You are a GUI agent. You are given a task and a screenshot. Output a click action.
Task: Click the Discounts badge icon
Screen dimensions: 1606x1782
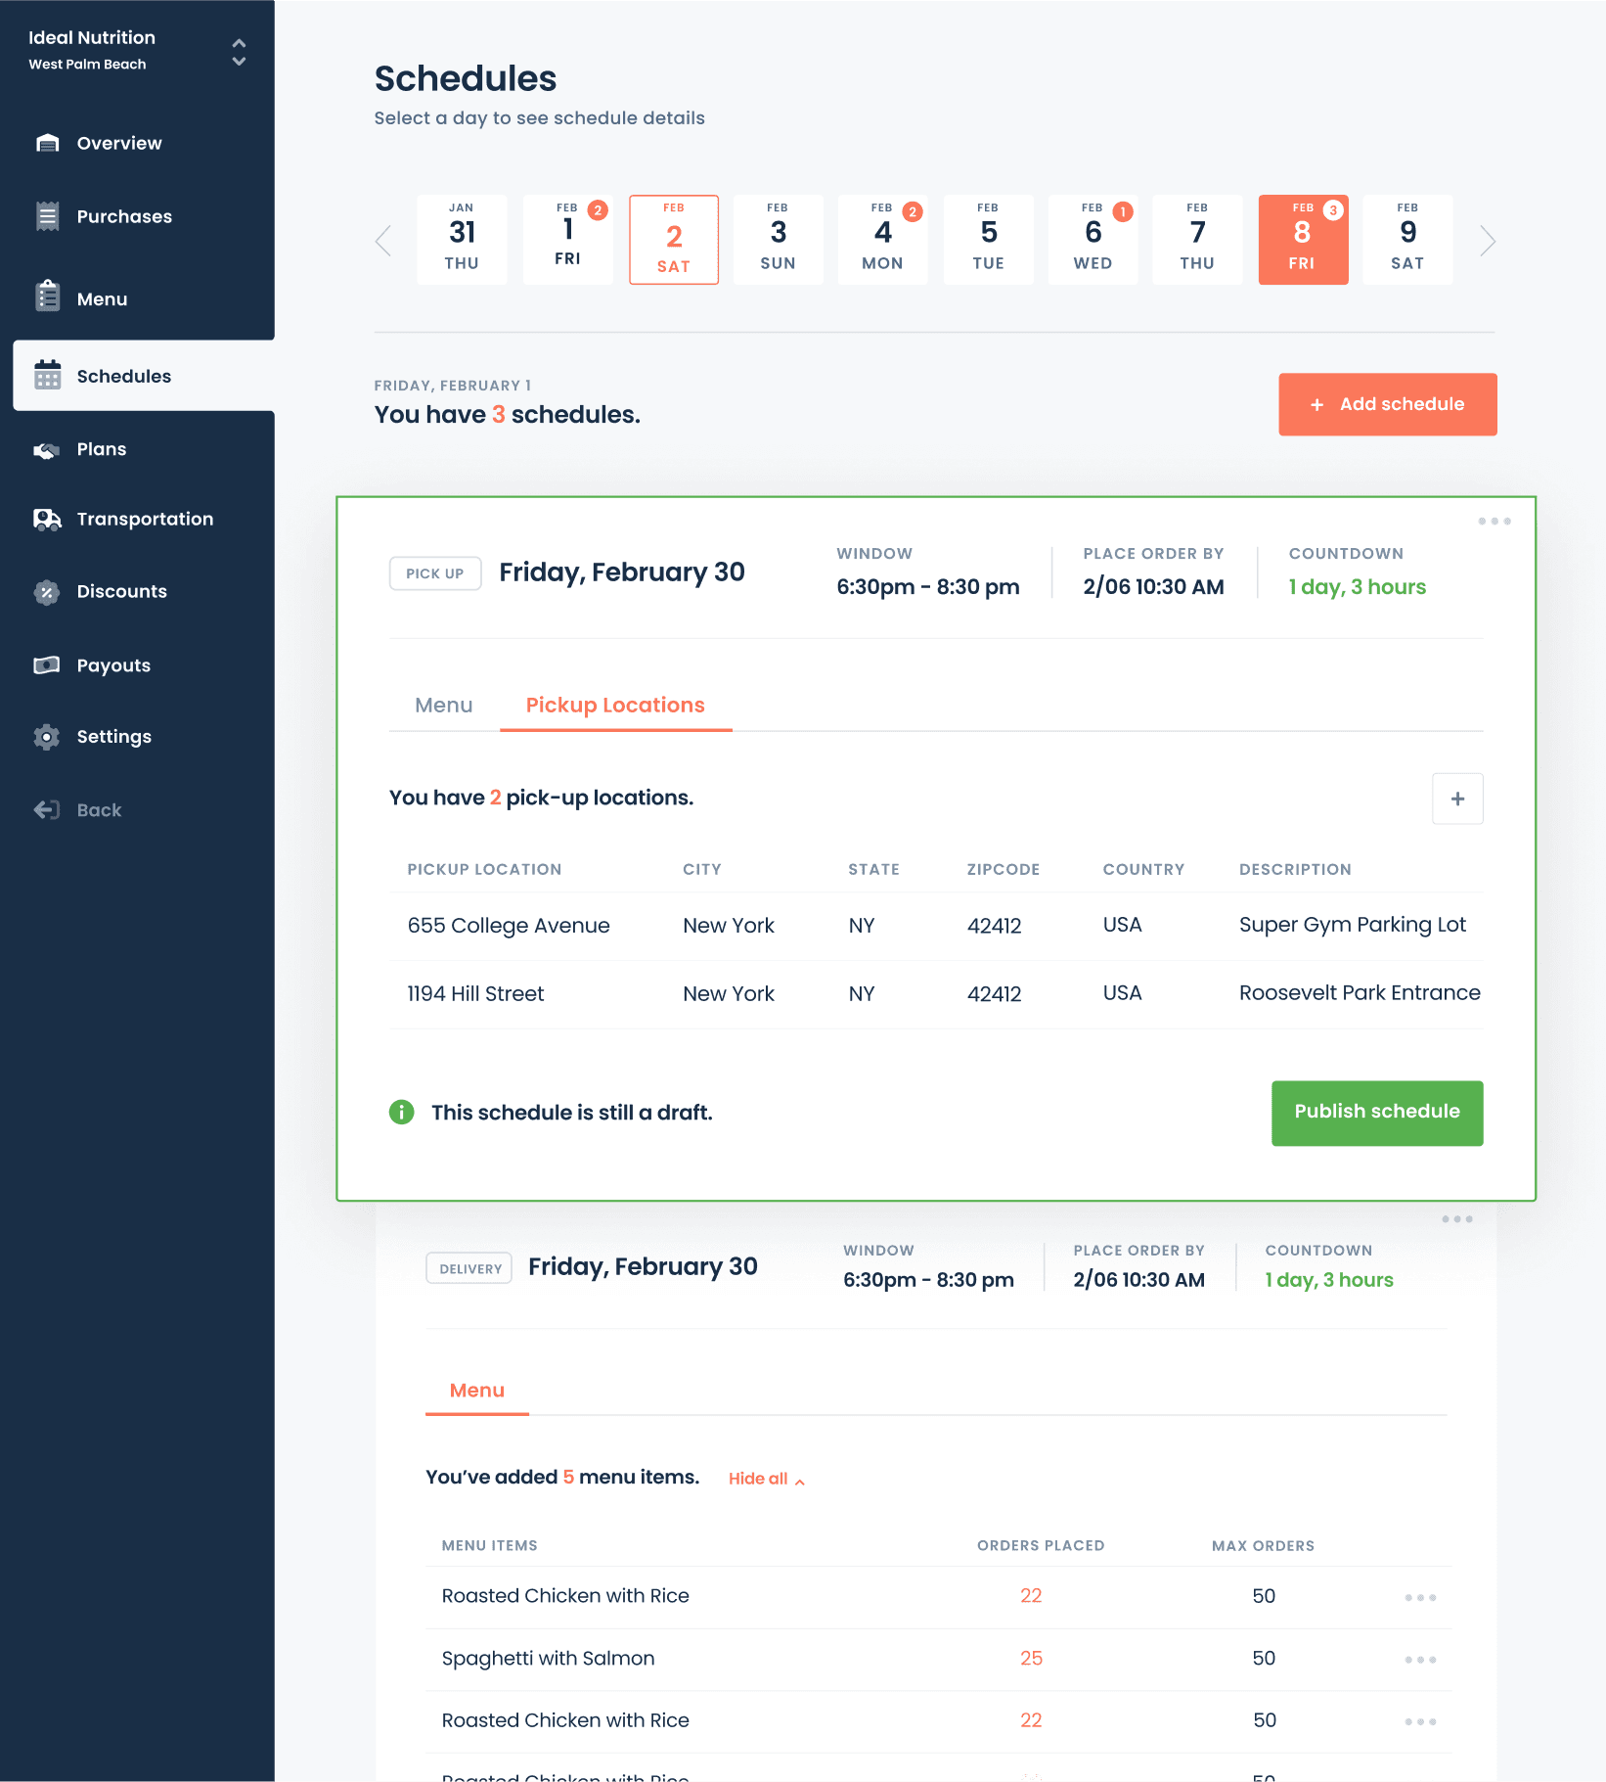click(47, 592)
